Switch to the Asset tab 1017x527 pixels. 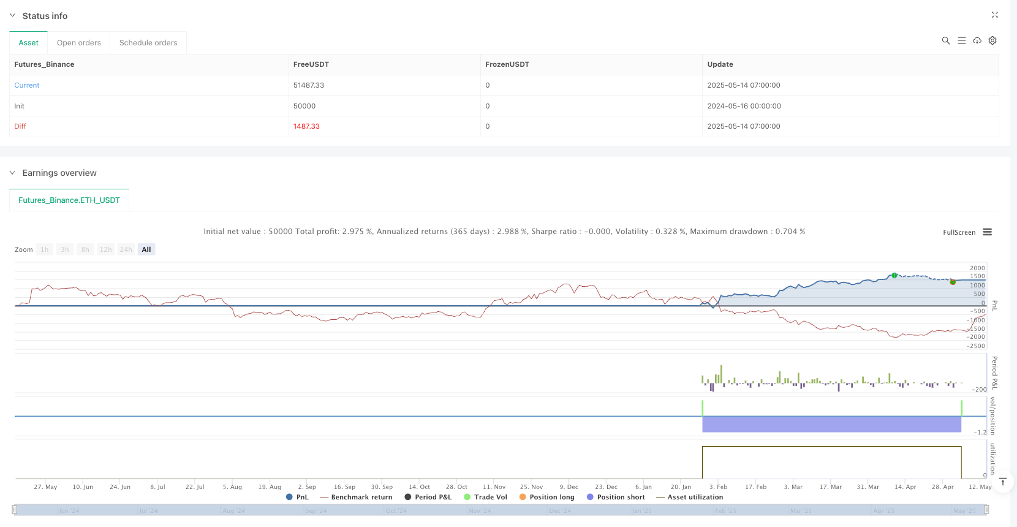28,43
